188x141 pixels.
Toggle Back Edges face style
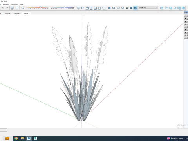(x=114, y=8)
